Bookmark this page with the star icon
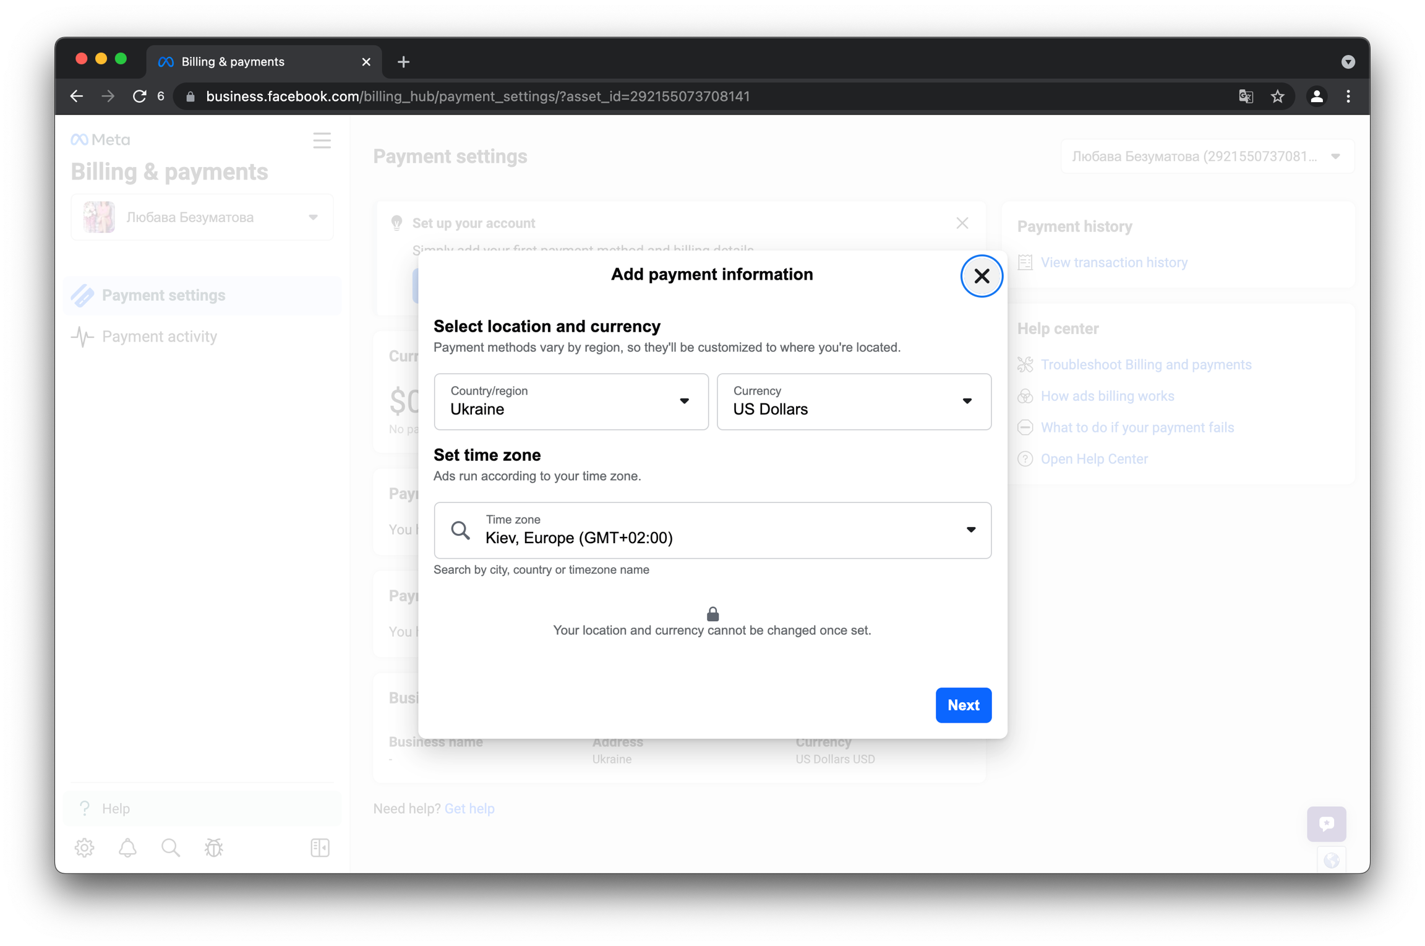1425x946 pixels. (x=1277, y=97)
